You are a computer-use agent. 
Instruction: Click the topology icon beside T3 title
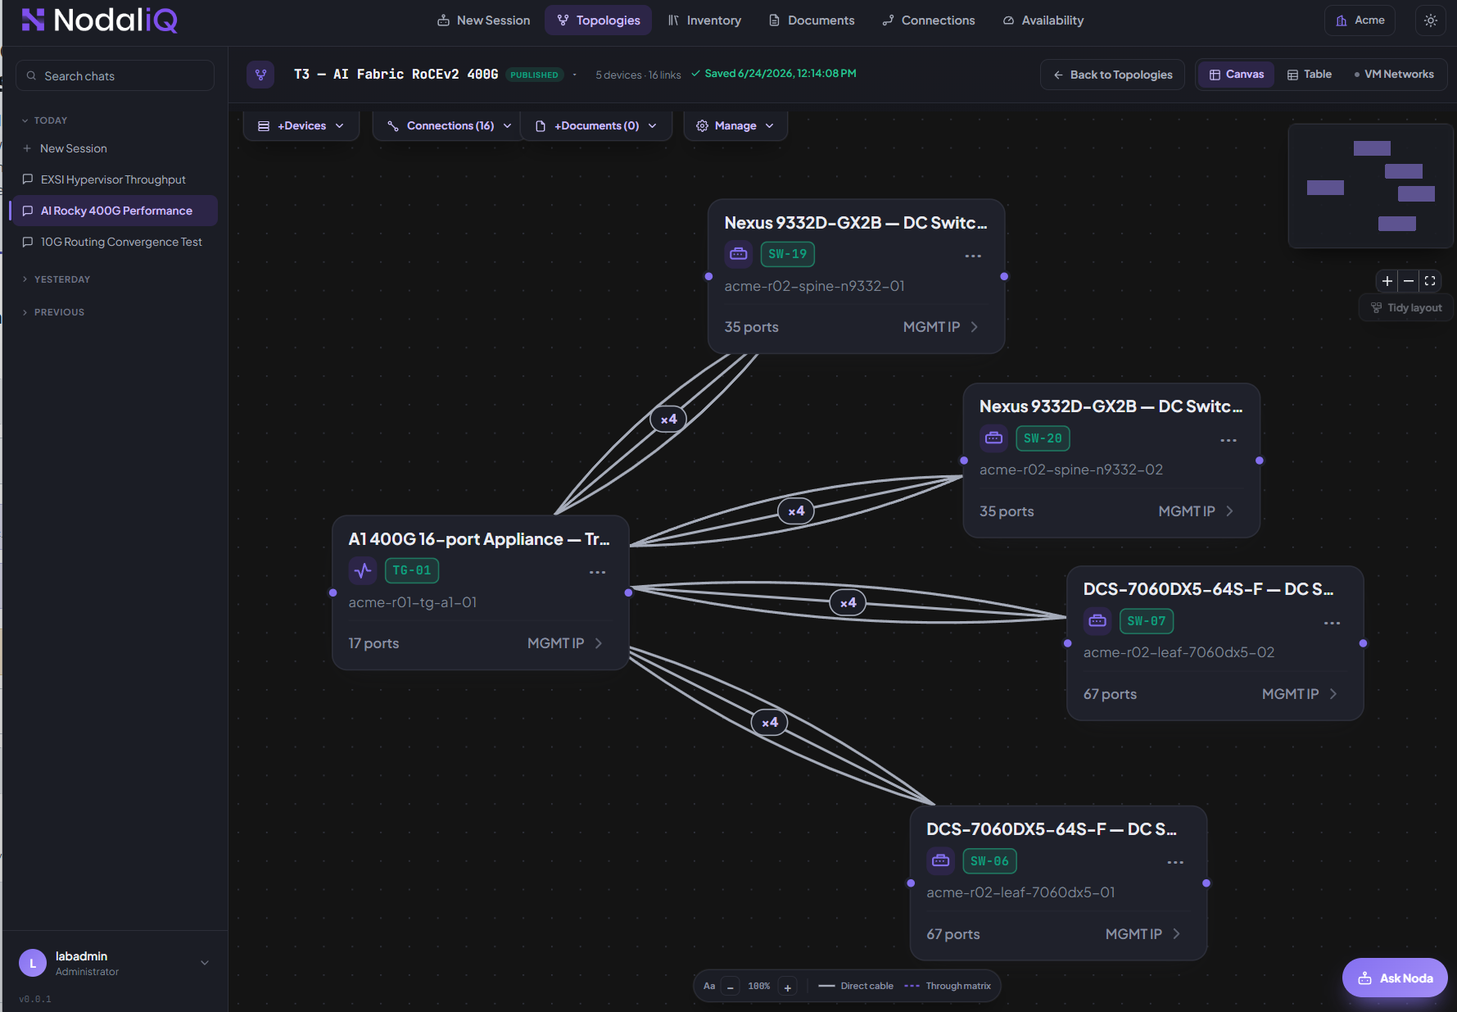[260, 75]
